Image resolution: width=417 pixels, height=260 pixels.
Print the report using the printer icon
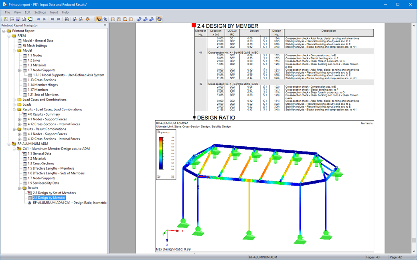(24, 19)
